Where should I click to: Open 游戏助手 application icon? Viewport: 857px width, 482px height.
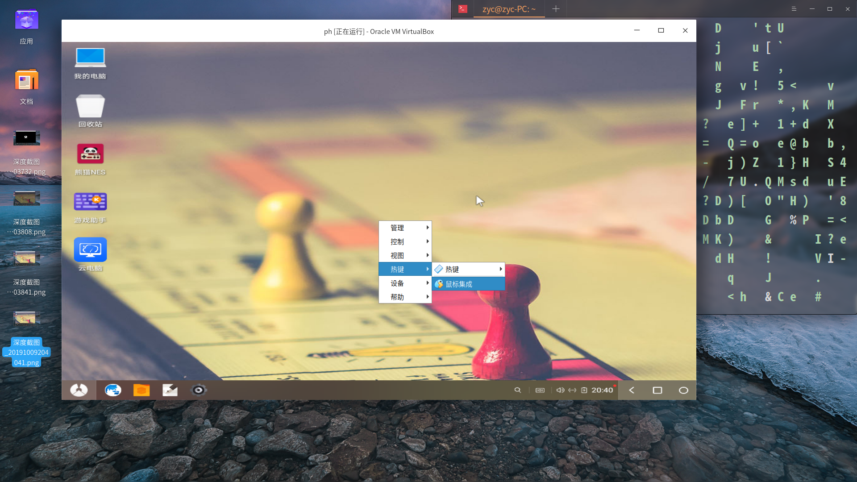click(90, 201)
